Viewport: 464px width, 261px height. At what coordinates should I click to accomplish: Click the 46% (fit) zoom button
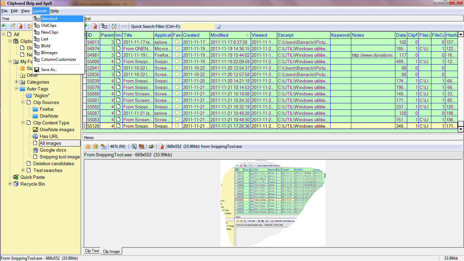click(118, 146)
